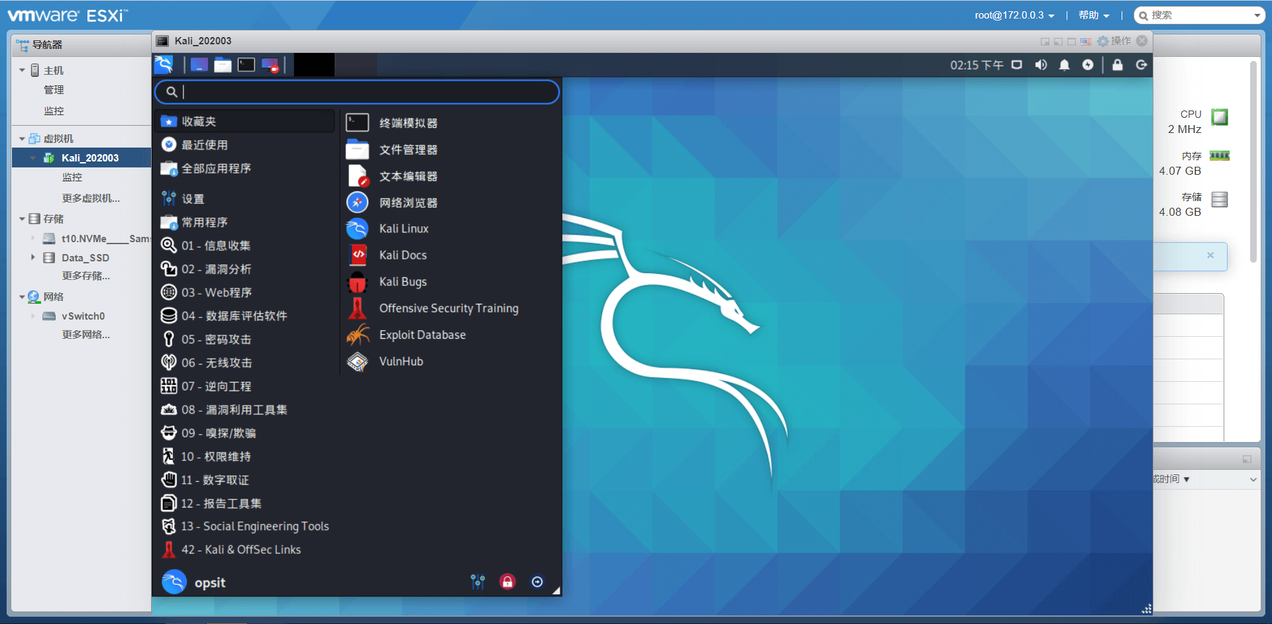Open the volume speaker icon in Kali panel
Image resolution: width=1272 pixels, height=624 pixels.
click(1041, 65)
